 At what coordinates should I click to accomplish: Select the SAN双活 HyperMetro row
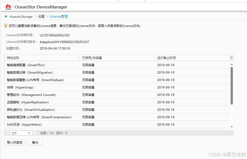point(117,125)
